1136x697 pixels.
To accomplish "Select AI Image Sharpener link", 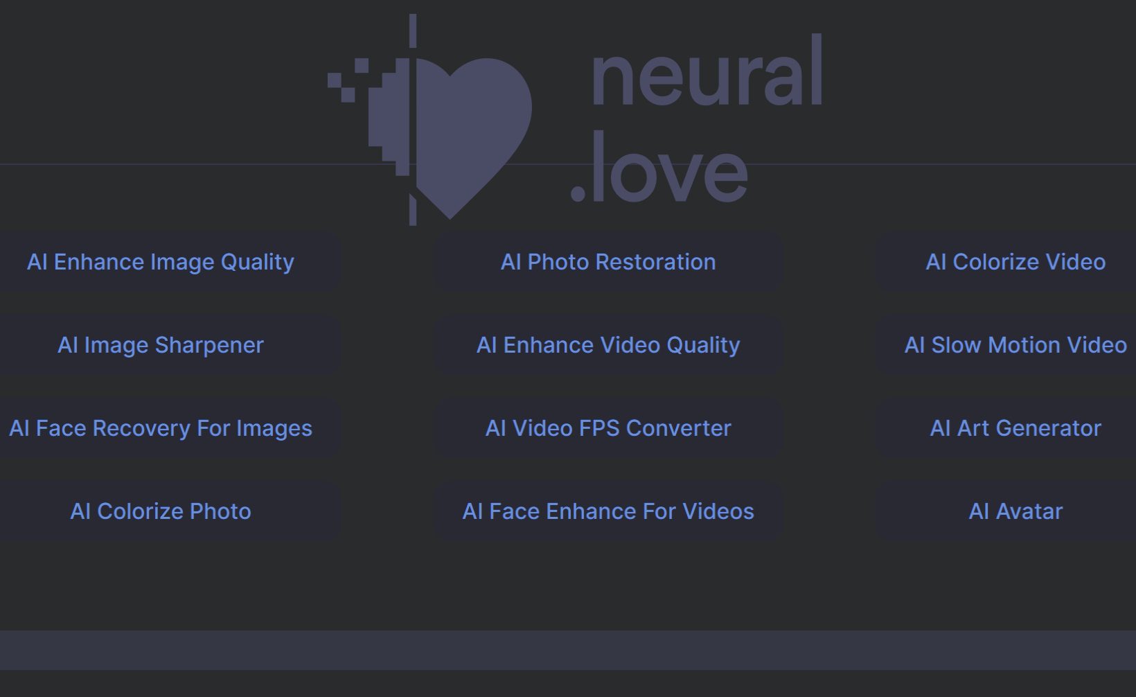I will point(161,345).
